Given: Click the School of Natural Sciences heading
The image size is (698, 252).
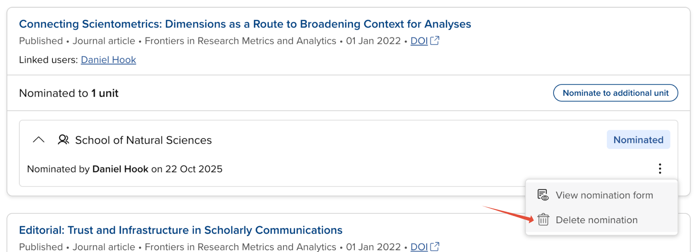Looking at the screenshot, I should (143, 140).
